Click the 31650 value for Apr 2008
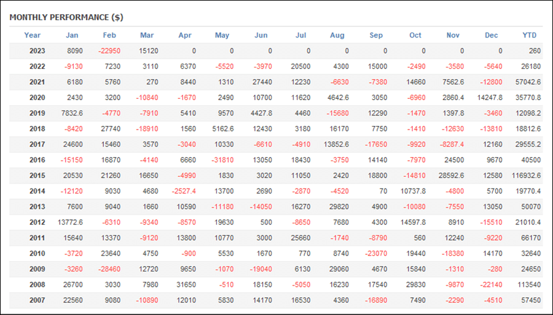Viewport: 553px width, 315px height. (186, 285)
